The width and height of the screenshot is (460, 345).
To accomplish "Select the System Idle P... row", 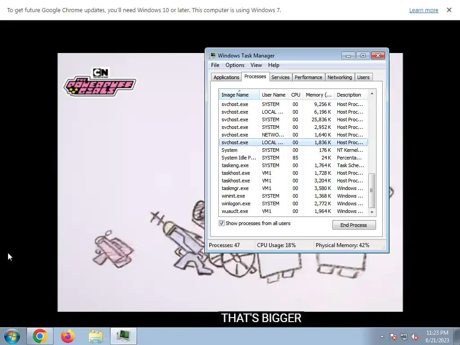I will pyautogui.click(x=293, y=158).
